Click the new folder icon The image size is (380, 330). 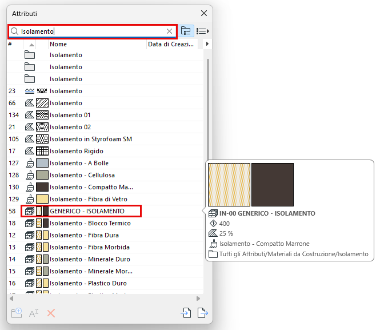coord(17,313)
